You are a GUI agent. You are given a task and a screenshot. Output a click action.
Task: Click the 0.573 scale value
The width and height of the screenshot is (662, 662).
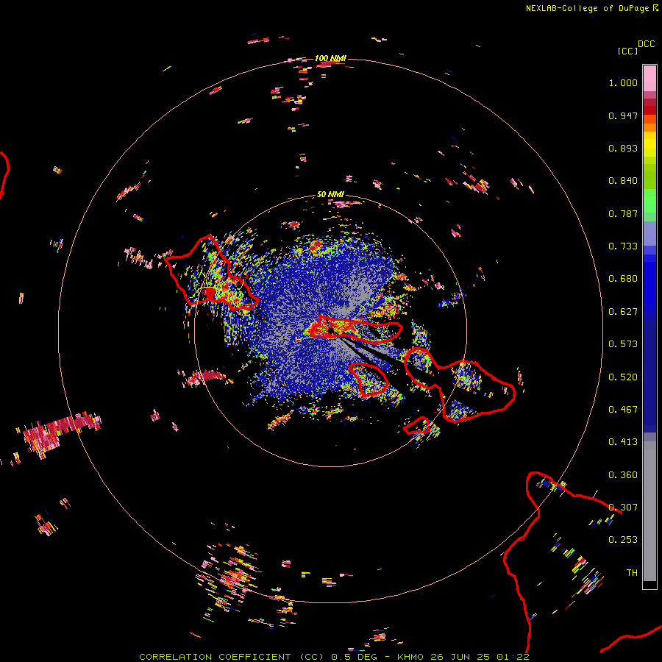pos(623,344)
